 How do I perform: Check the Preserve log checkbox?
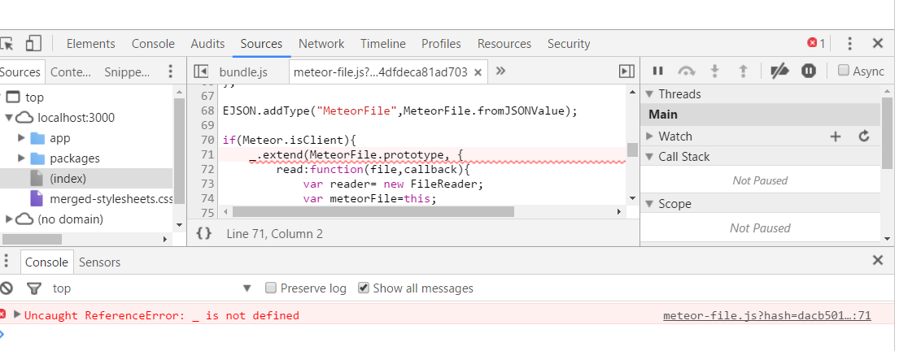[x=271, y=288]
